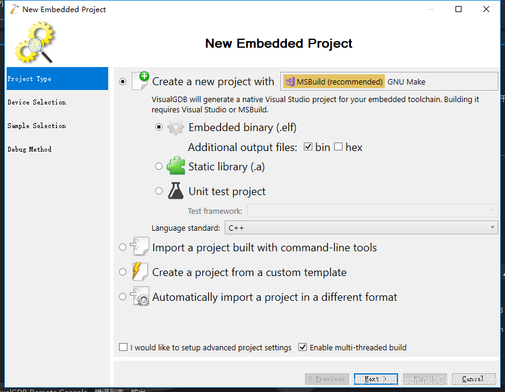
Task: Disable the multi-threaded build checkbox
Action: pyautogui.click(x=303, y=347)
